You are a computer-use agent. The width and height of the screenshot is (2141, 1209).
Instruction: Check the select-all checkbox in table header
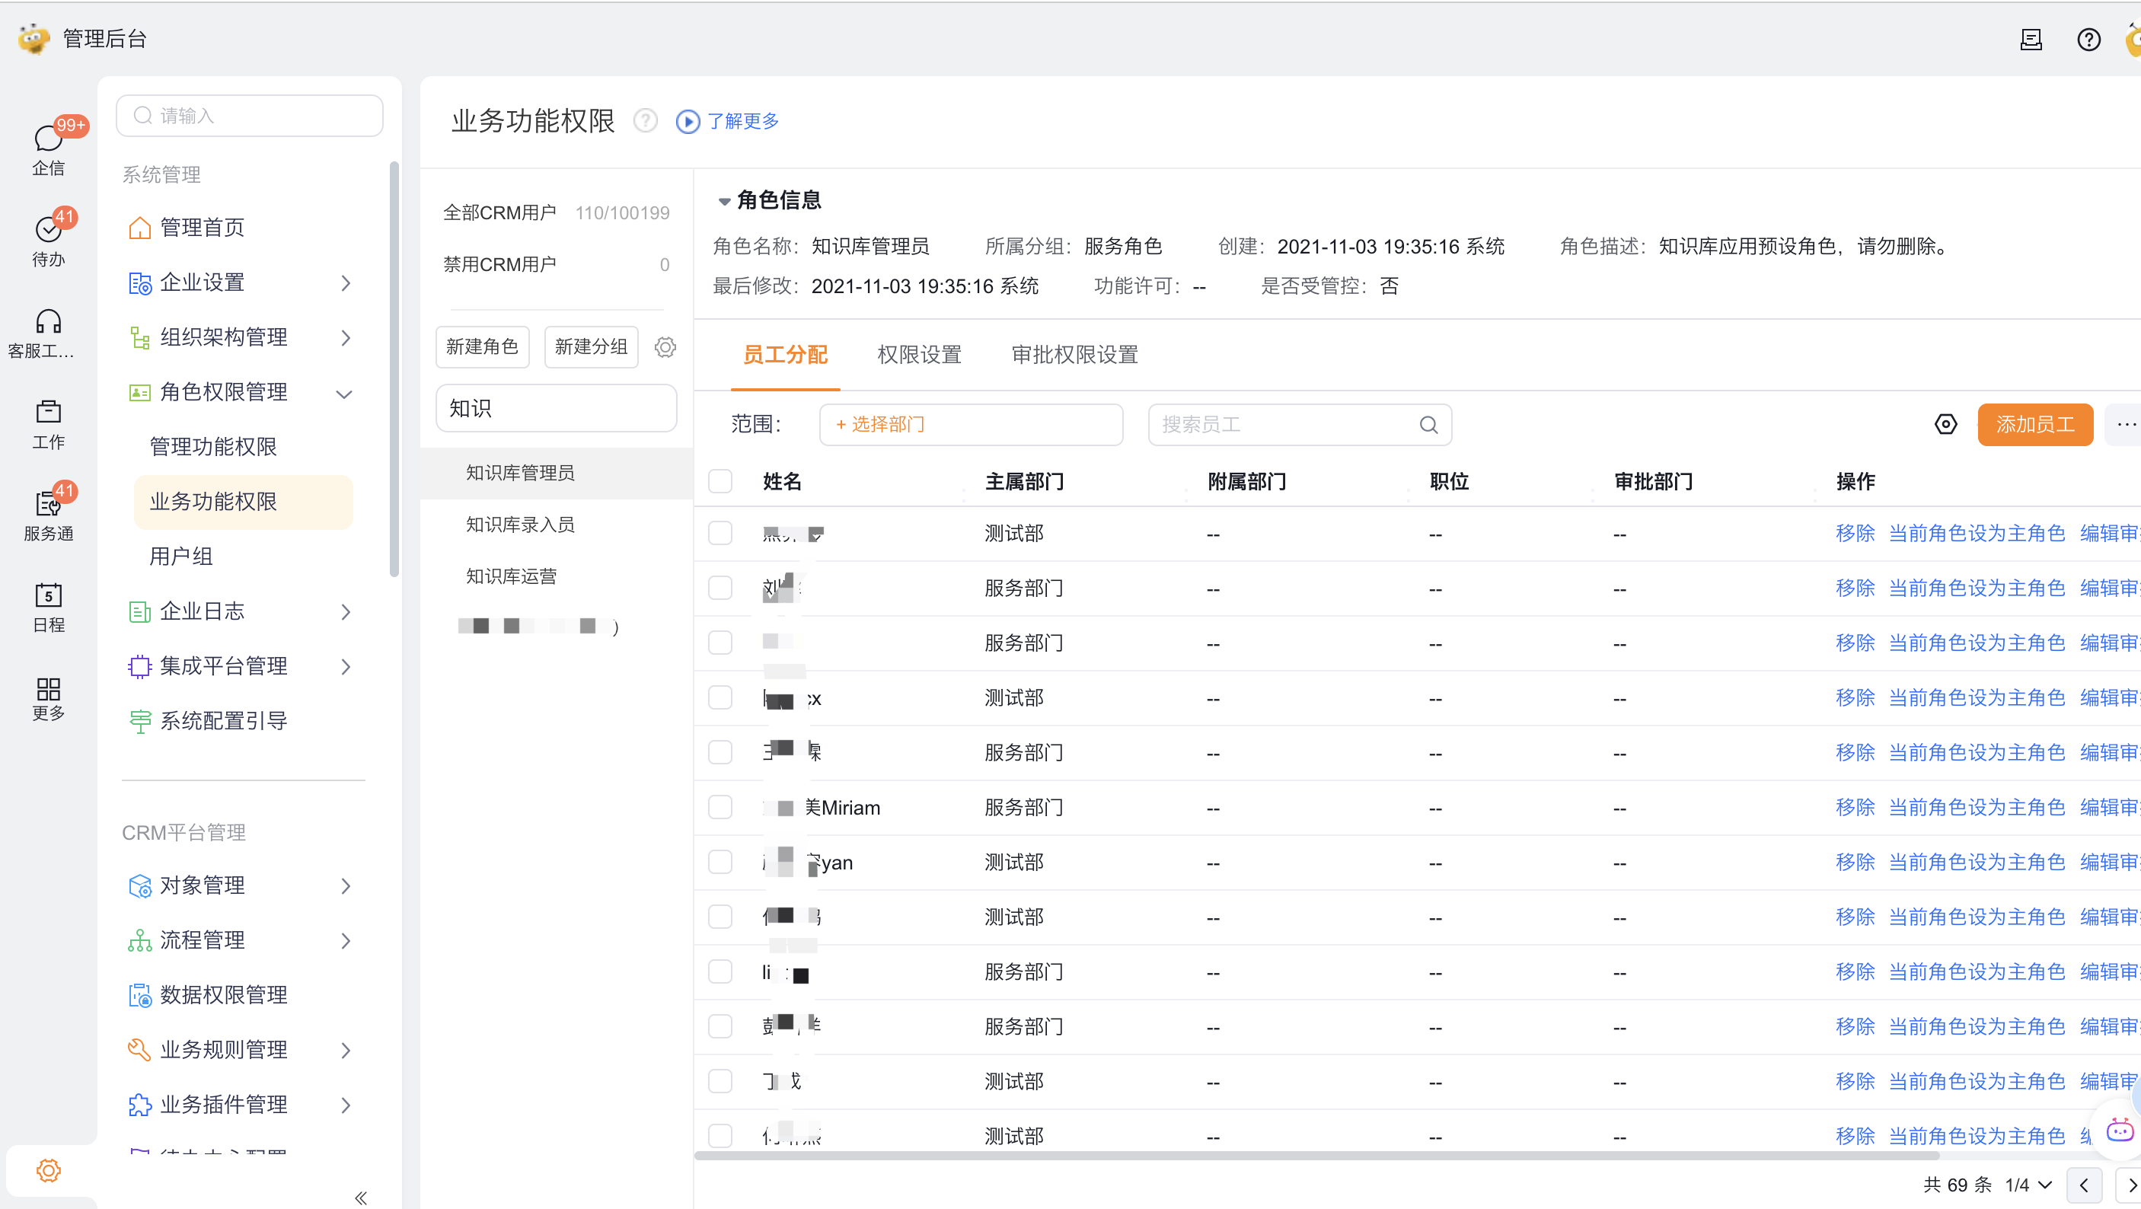720,481
